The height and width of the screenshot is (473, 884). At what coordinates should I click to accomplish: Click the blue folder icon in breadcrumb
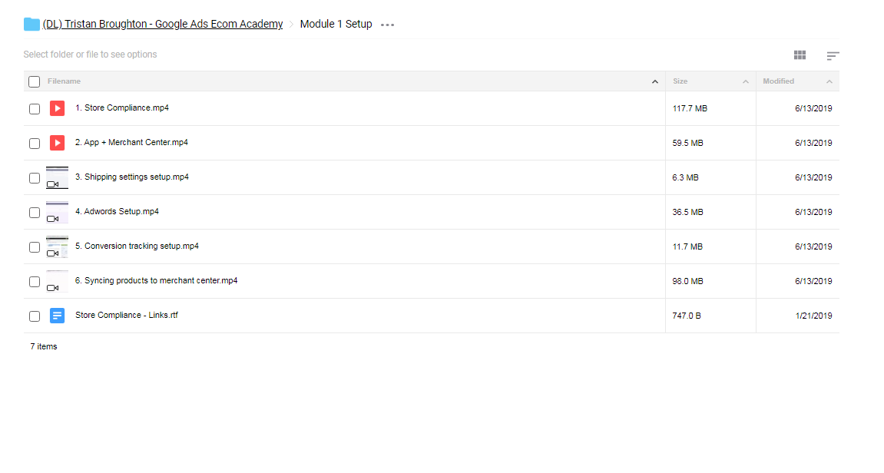coord(31,25)
